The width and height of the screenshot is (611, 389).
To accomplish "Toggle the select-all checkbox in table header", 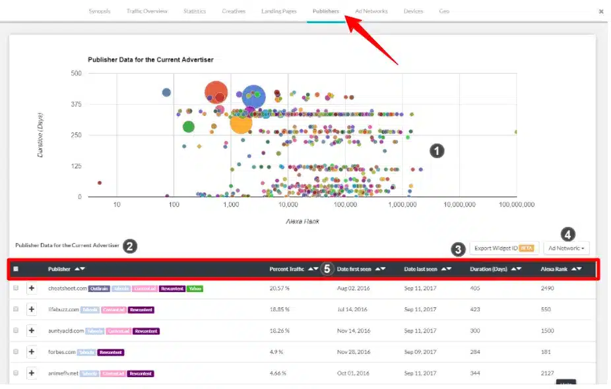I will 16,269.
